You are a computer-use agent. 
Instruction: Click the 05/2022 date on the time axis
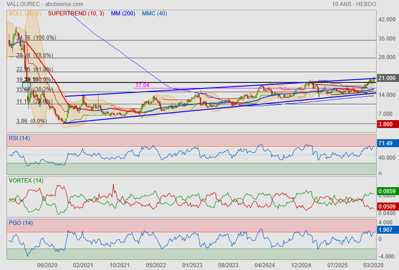(x=156, y=265)
